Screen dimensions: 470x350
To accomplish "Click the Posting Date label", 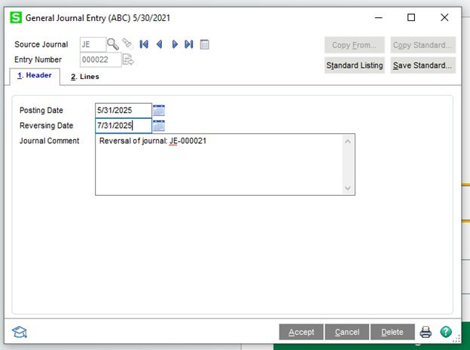I will coord(41,111).
